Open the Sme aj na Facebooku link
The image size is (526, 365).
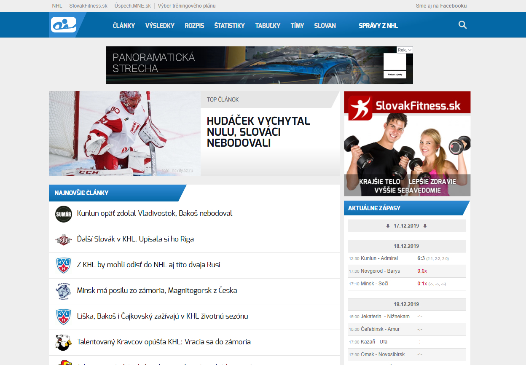pos(441,6)
